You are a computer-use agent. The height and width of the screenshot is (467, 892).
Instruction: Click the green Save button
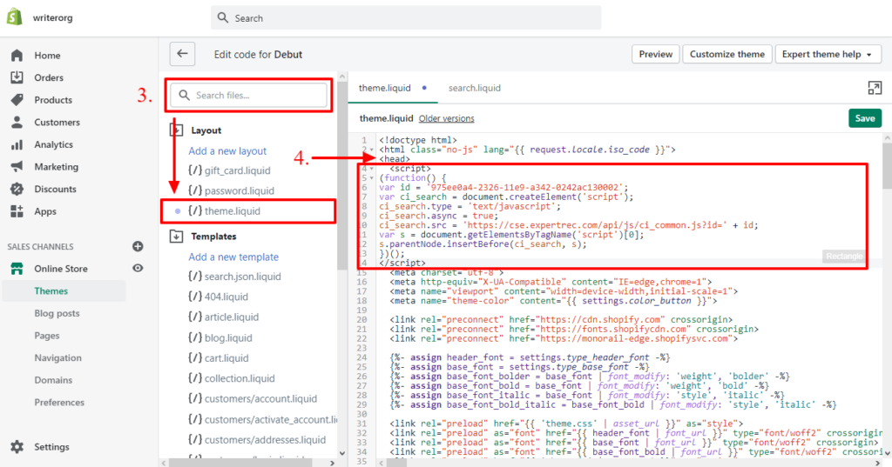click(x=864, y=118)
